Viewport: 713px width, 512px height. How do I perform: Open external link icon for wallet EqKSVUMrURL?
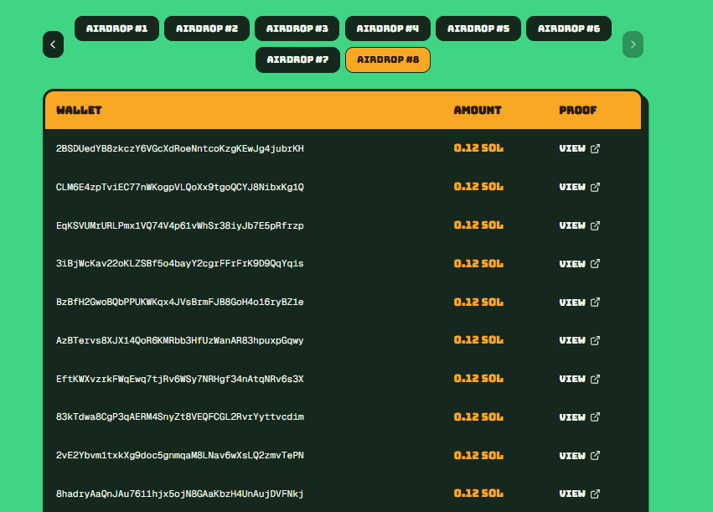[595, 225]
